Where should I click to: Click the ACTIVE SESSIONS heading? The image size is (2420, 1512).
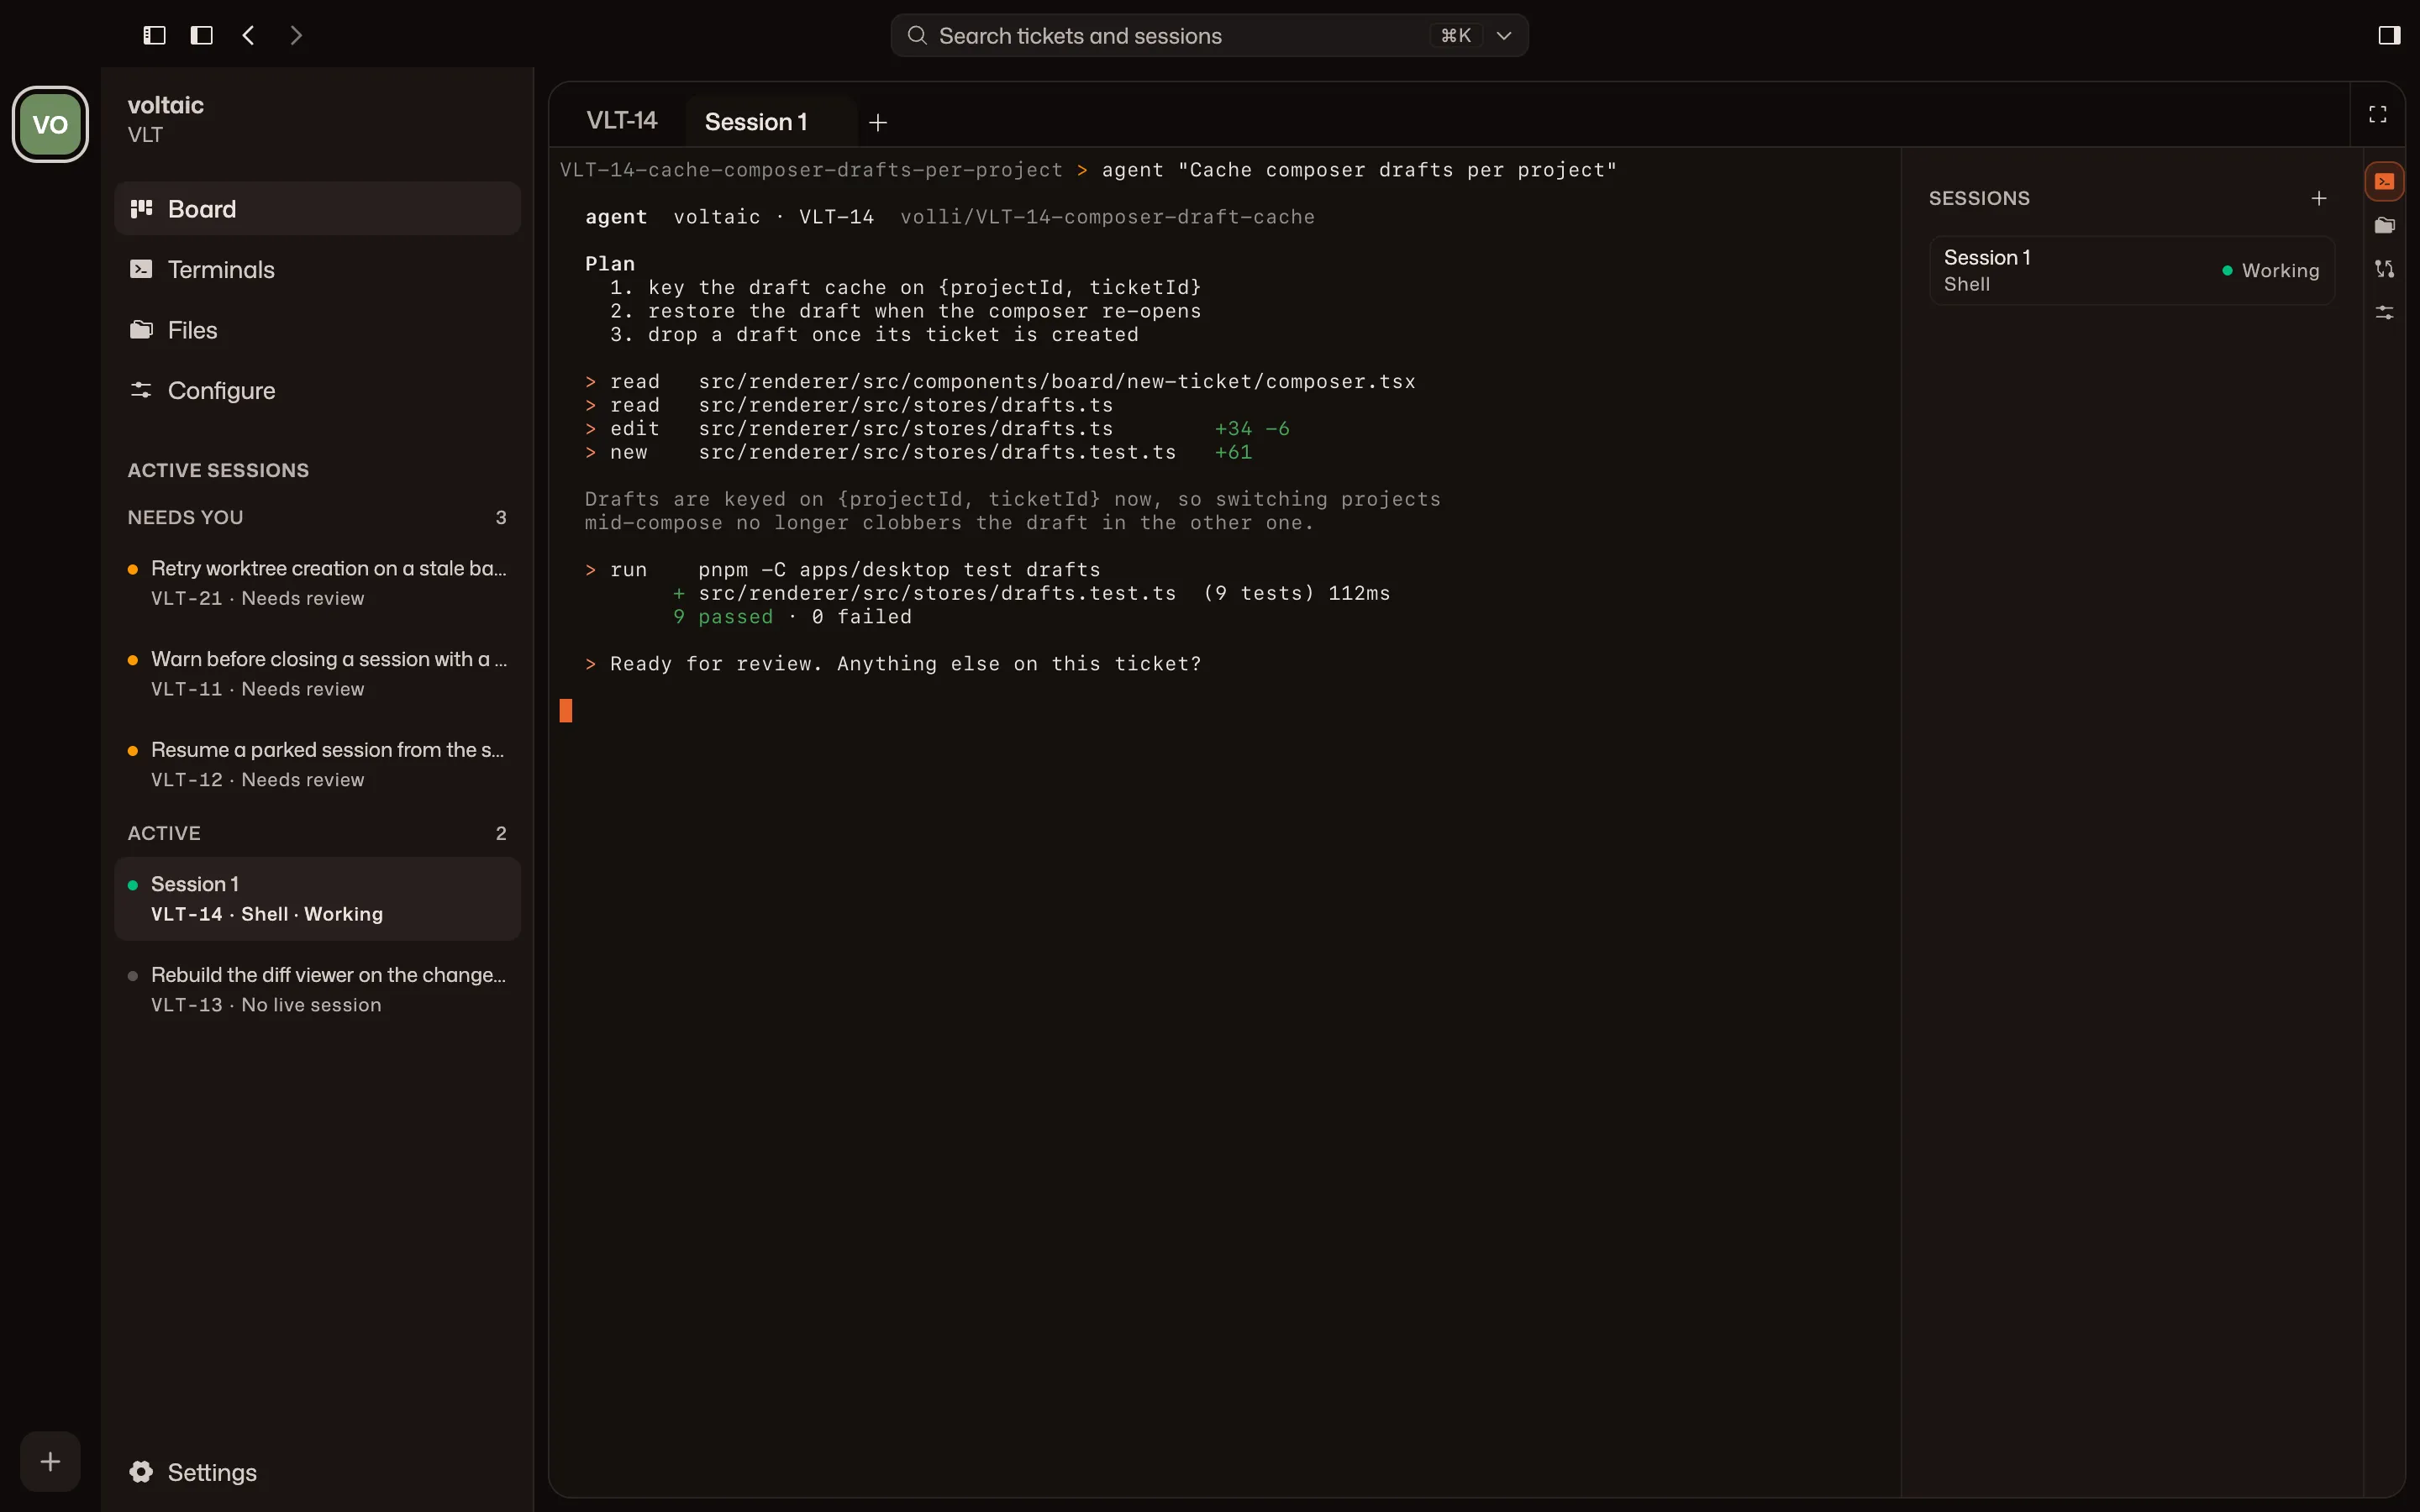click(218, 470)
